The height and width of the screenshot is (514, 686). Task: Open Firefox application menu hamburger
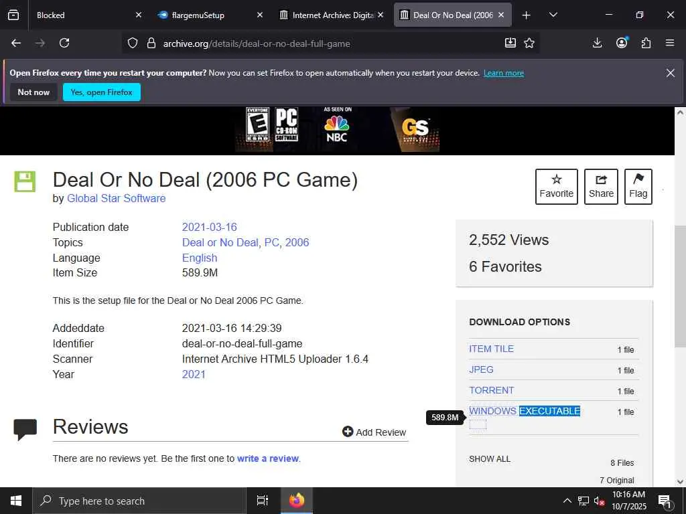[x=670, y=43]
